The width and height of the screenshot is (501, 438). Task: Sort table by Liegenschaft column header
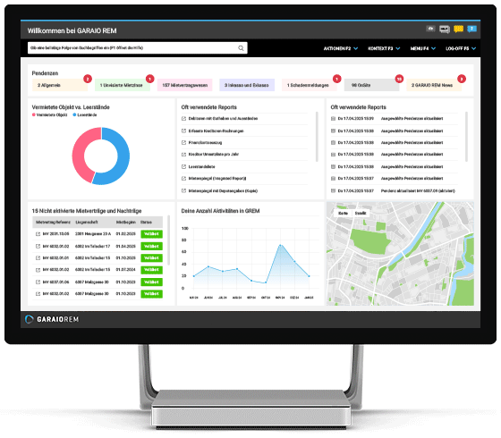(86, 223)
